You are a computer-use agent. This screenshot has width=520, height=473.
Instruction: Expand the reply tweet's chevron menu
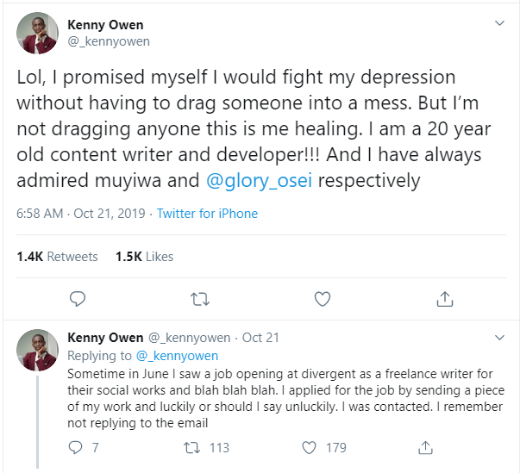coord(499,338)
